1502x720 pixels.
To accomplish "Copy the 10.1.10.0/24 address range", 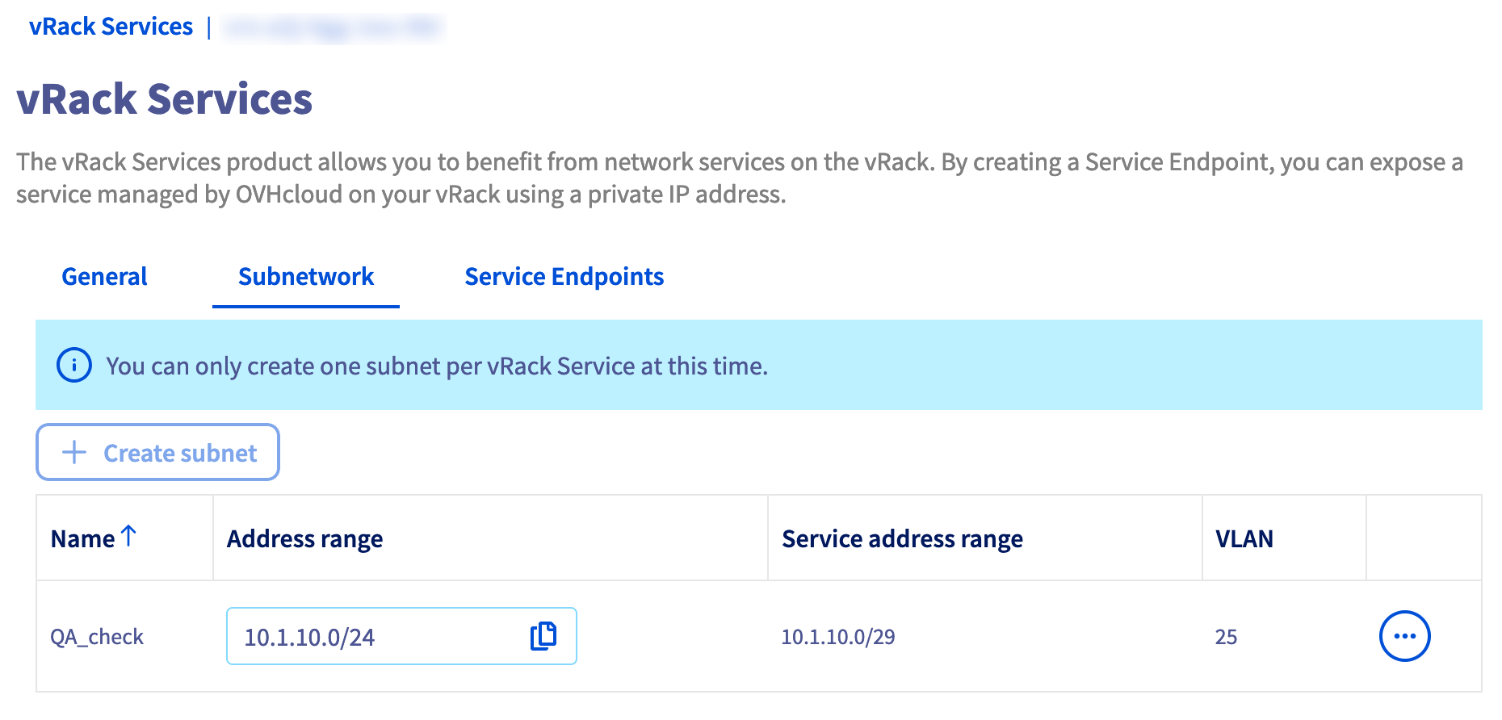I will [543, 636].
